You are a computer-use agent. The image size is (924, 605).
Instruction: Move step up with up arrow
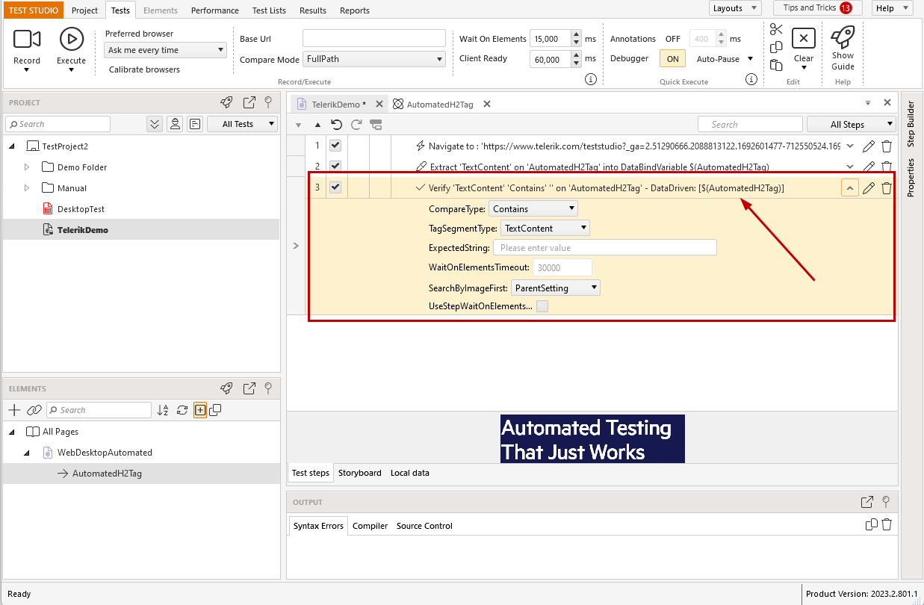(317, 125)
